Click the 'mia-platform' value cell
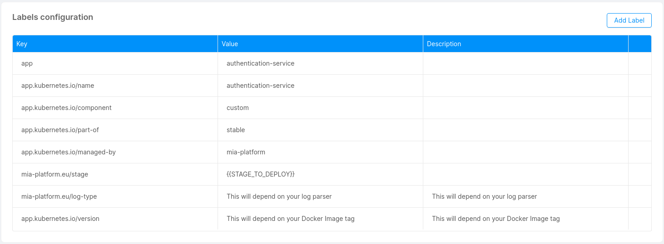Viewport: 664px width, 244px height. 246,152
